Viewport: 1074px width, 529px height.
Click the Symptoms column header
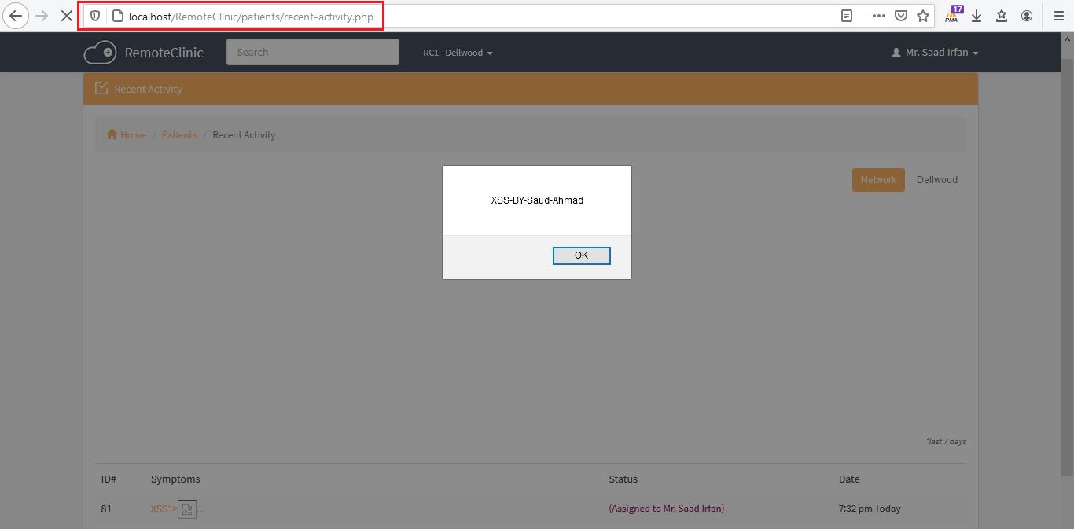coord(175,479)
